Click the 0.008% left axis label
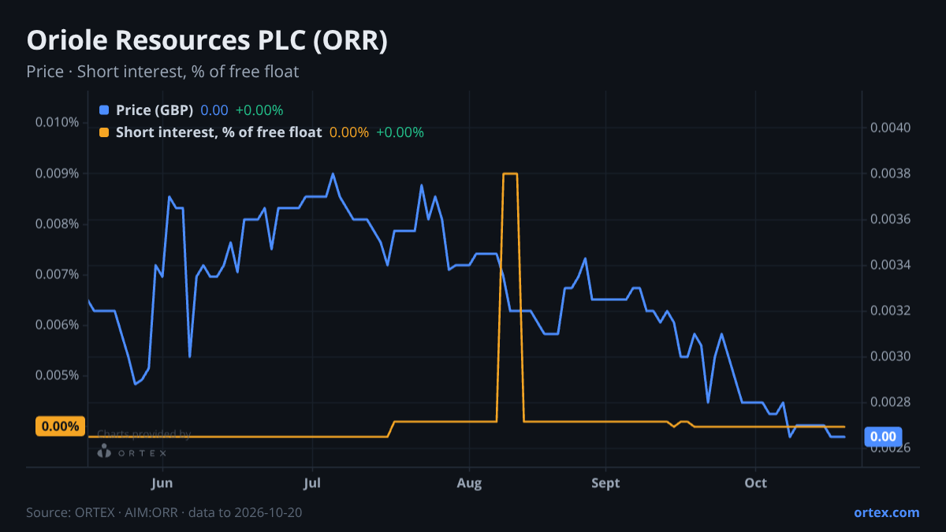 pos(57,224)
